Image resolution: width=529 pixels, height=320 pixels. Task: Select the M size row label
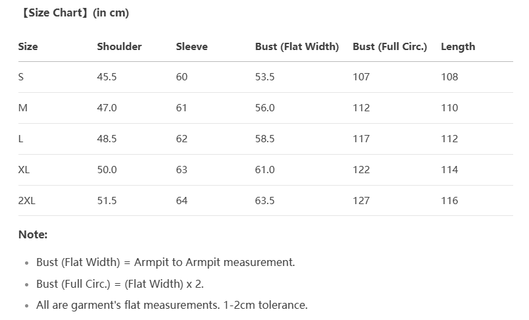click(22, 108)
